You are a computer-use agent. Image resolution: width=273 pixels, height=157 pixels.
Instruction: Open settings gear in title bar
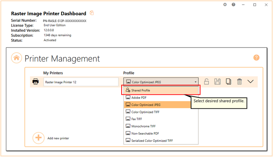coord(225,5)
